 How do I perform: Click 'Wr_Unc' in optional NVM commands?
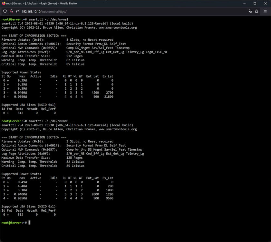point(81,149)
